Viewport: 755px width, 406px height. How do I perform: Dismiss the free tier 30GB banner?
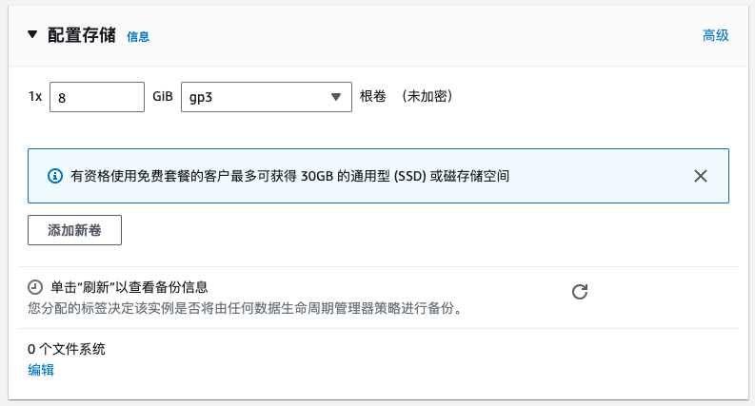tap(701, 176)
